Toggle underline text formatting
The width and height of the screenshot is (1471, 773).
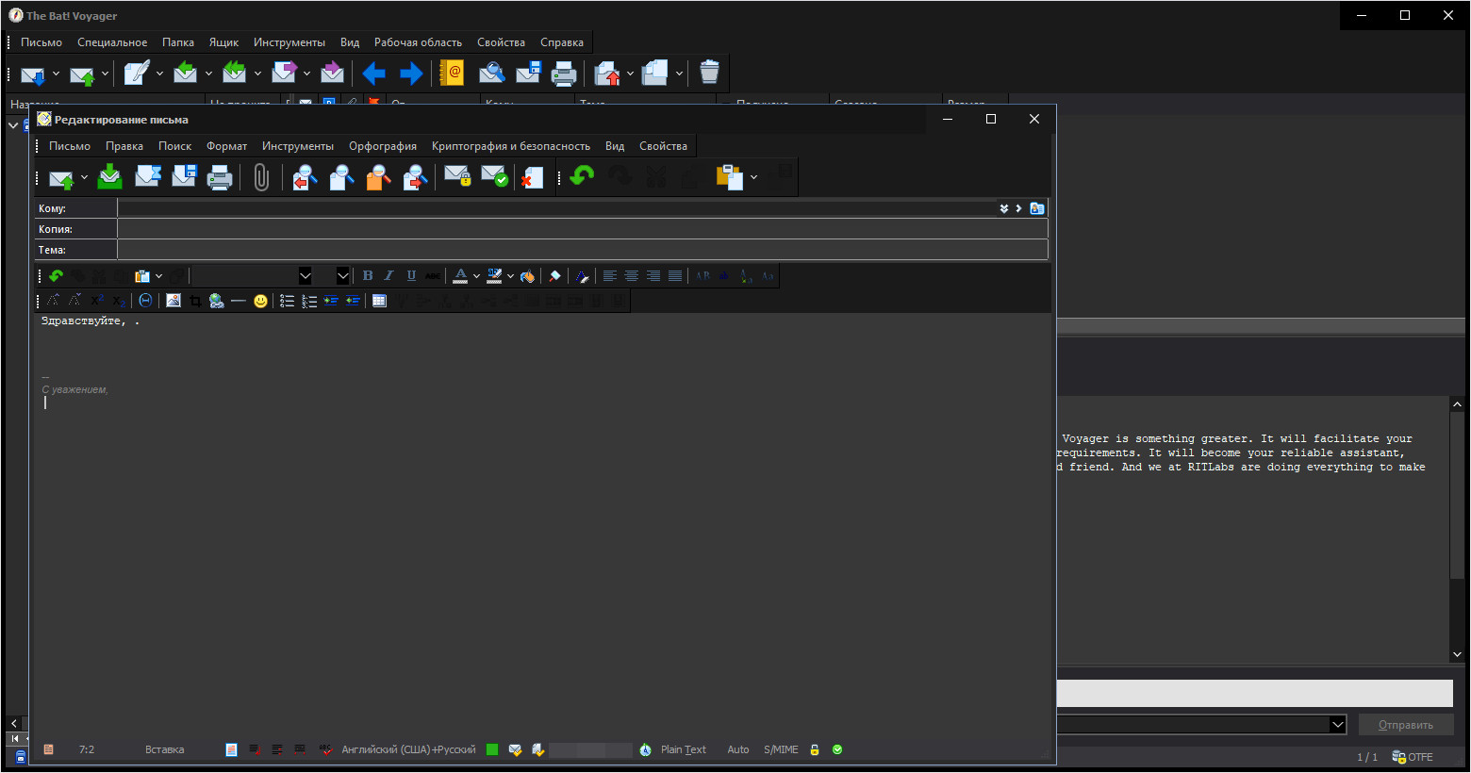coord(411,276)
